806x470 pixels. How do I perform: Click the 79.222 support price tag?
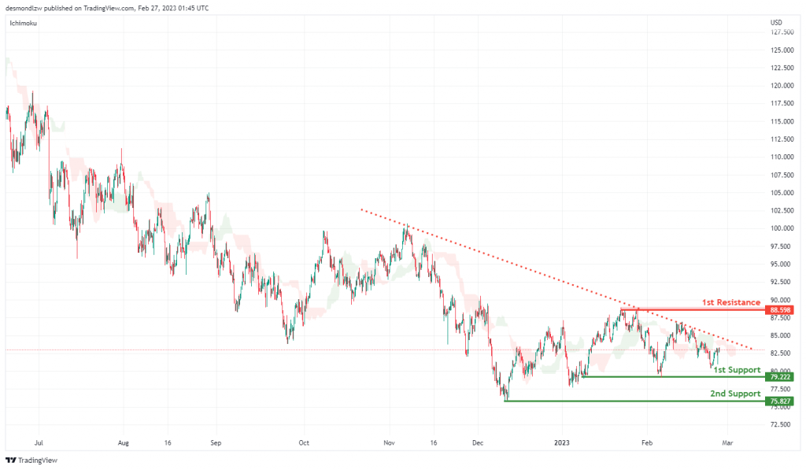[780, 377]
